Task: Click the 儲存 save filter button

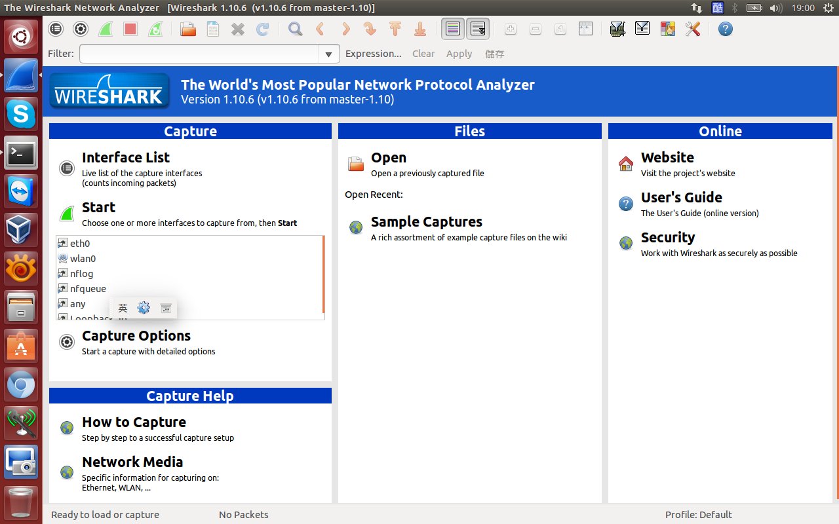Action: tap(495, 54)
